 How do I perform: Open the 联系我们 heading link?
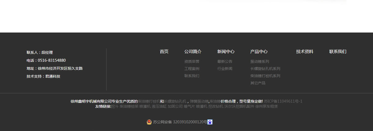338,52
